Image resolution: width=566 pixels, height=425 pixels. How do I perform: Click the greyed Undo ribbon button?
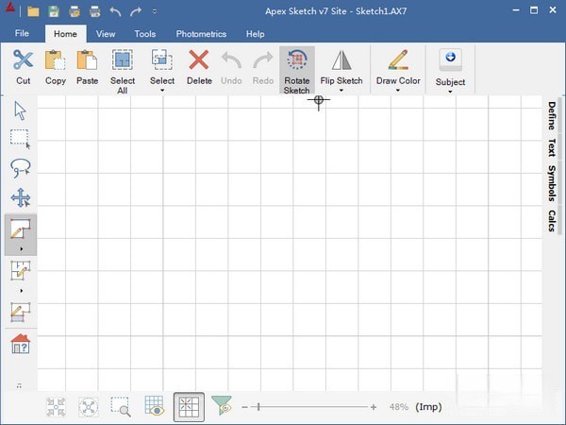231,68
